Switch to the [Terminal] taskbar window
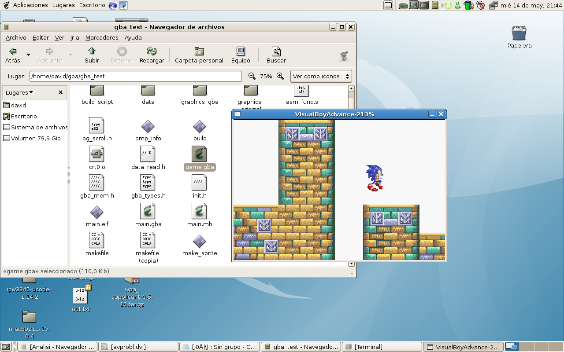The width and height of the screenshot is (564, 352). 382,347
